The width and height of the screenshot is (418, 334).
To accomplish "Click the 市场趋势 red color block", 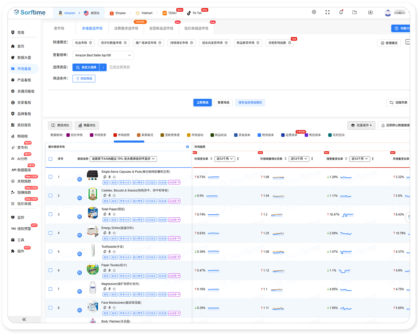I will point(115,135).
